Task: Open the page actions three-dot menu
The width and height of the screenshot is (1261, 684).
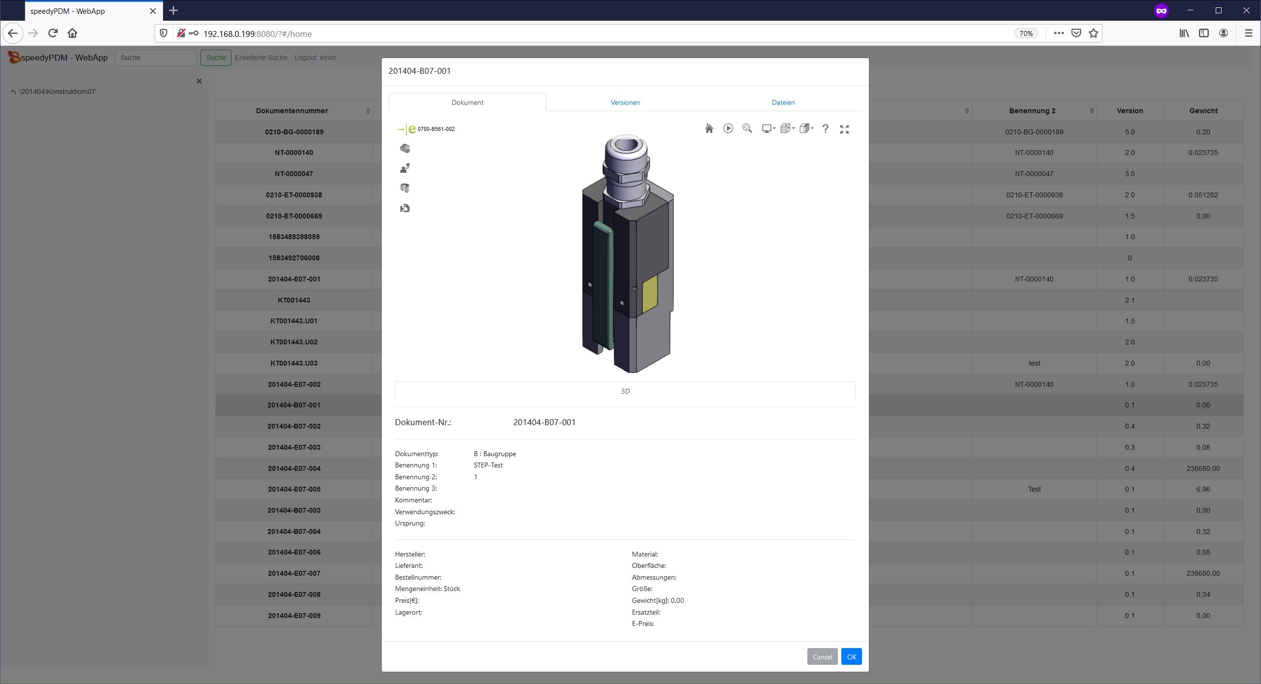Action: point(1059,33)
